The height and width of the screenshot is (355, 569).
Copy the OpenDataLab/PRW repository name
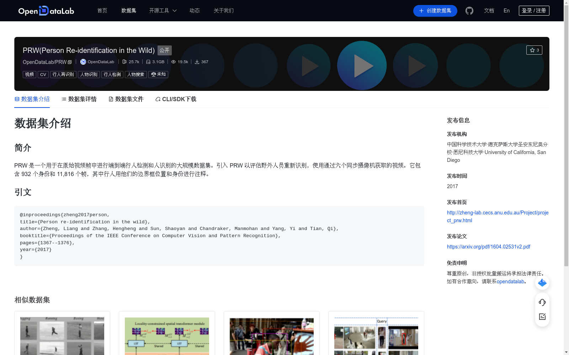point(70,62)
